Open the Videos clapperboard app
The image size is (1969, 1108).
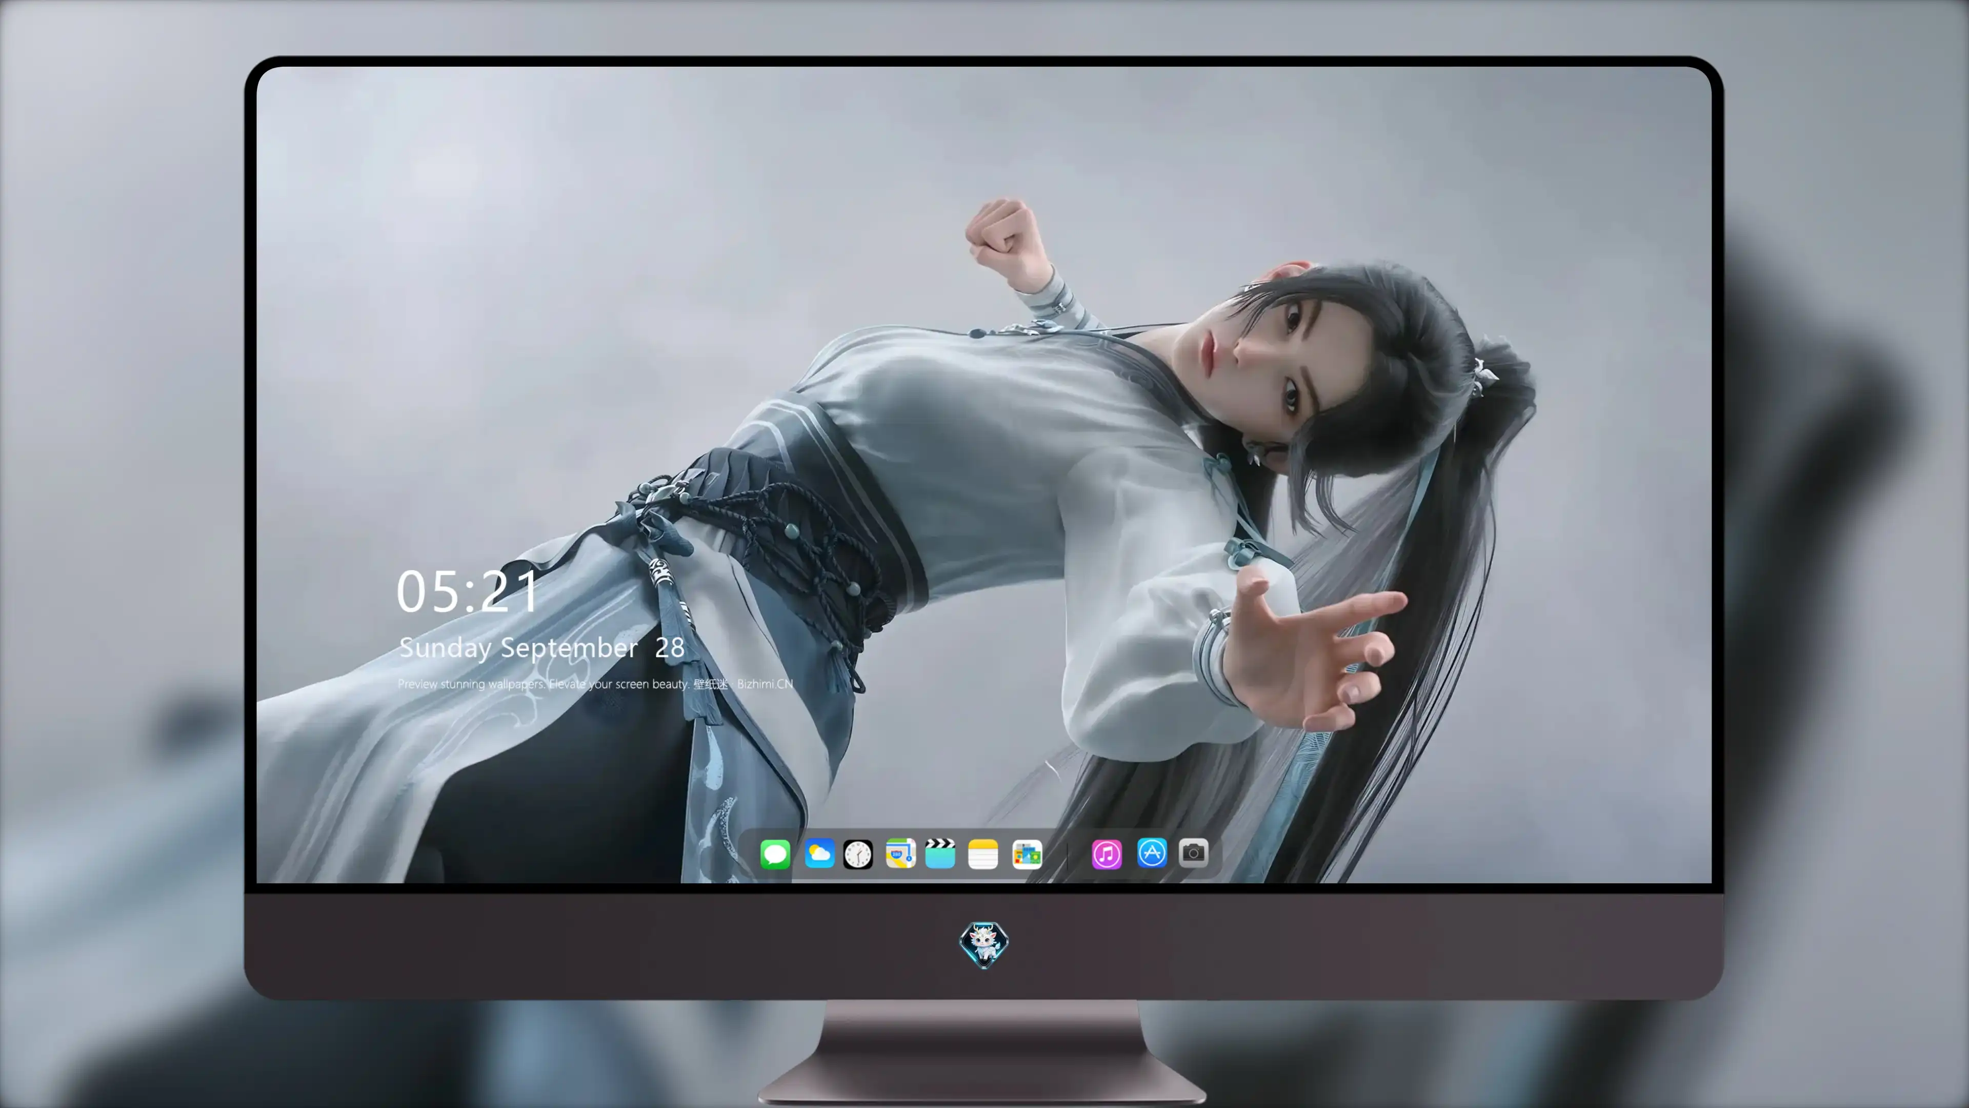[x=940, y=854]
